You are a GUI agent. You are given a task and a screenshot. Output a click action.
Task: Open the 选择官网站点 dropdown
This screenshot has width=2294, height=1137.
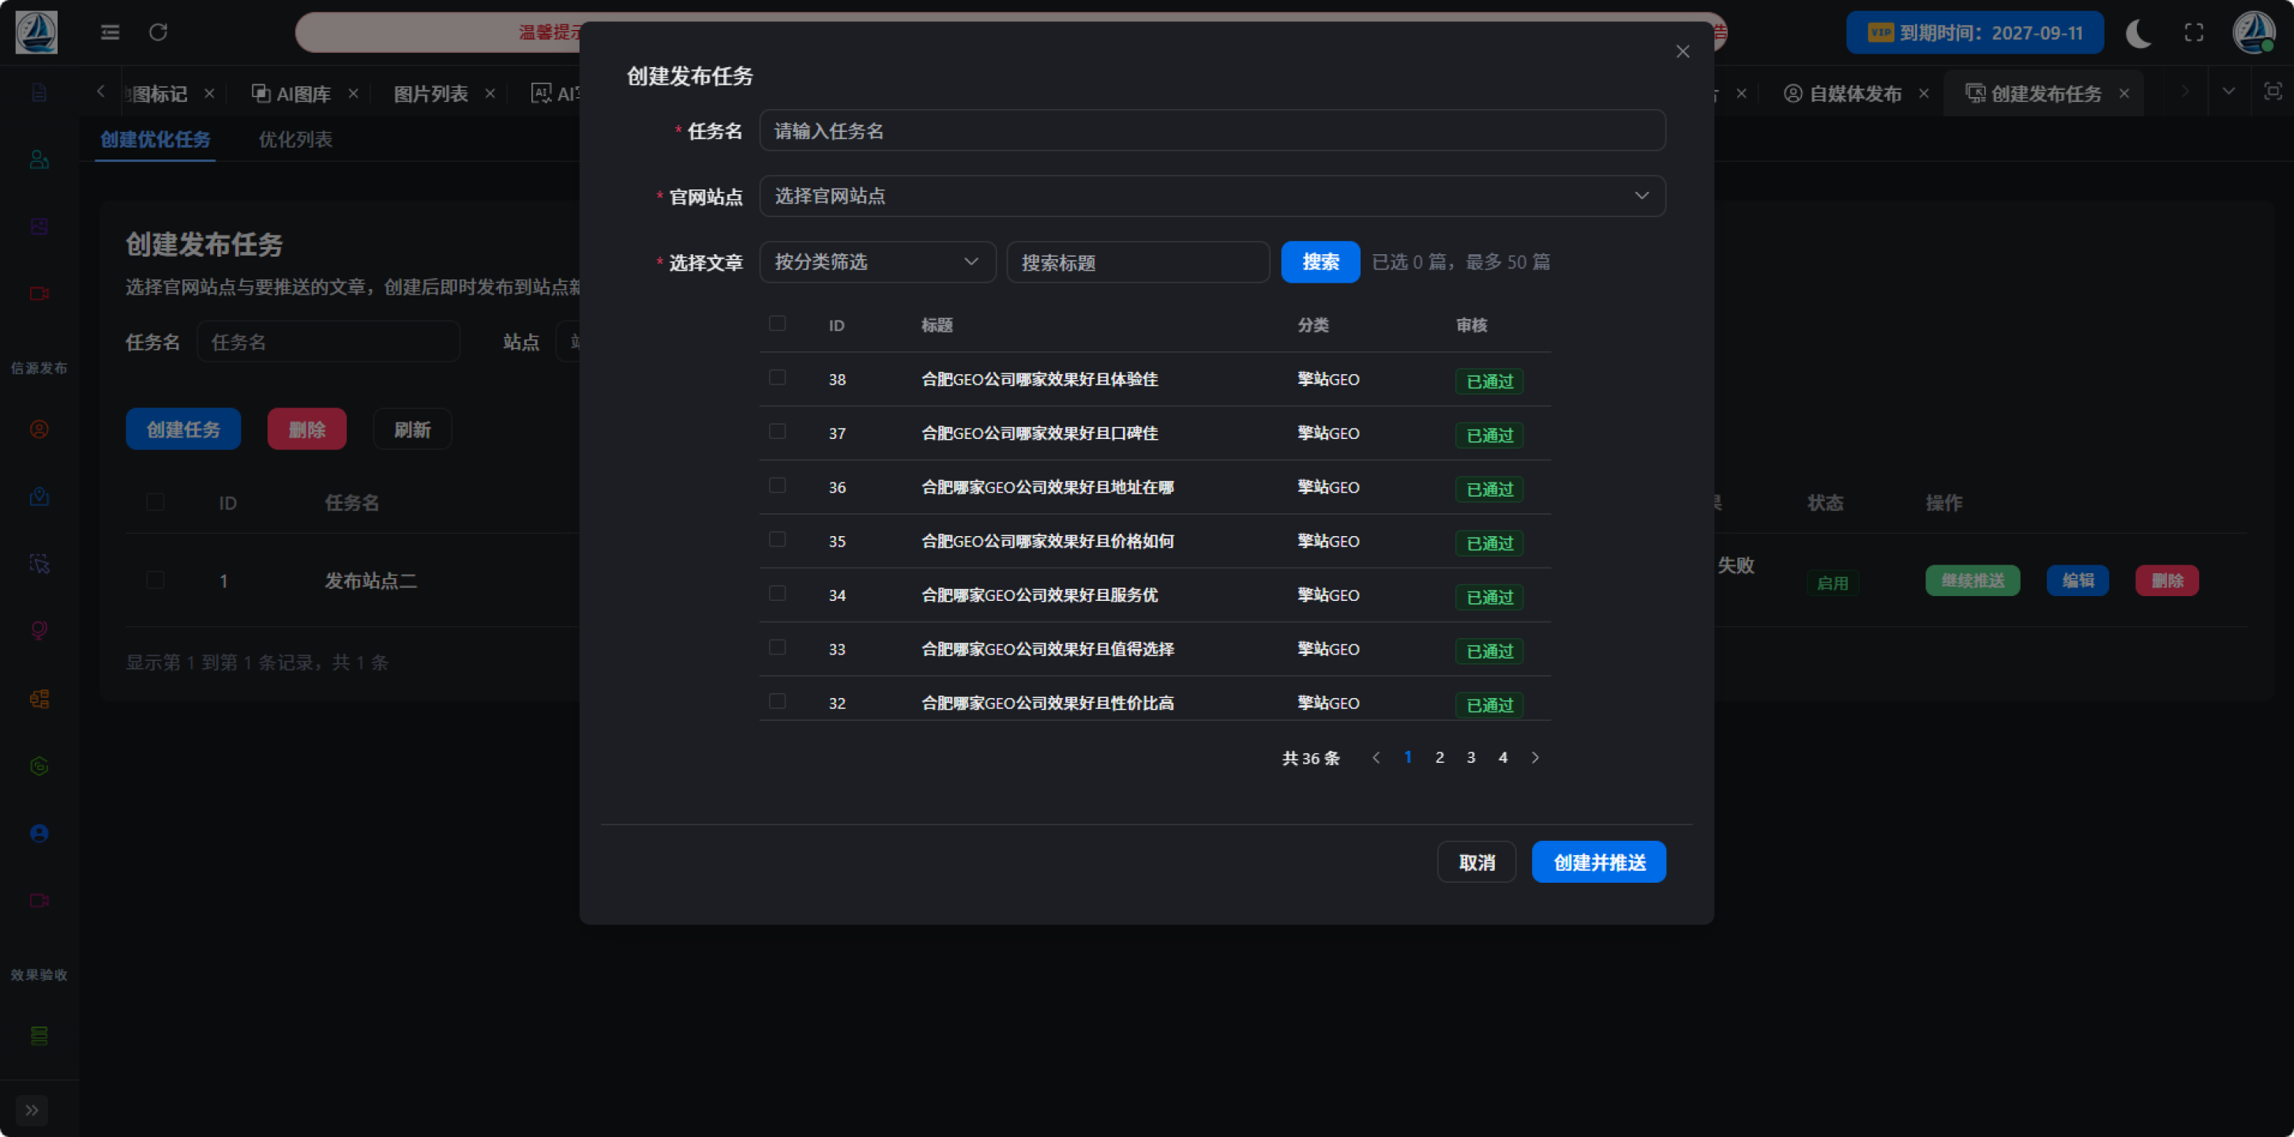pyautogui.click(x=1212, y=196)
